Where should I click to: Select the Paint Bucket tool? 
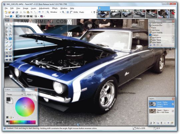pyautogui.click(x=7, y=38)
